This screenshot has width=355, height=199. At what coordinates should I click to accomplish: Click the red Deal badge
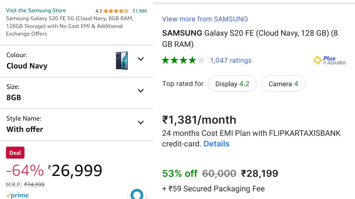[x=15, y=153]
